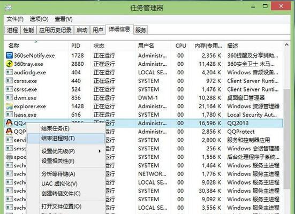
Task: Click the smss process icon
Action: 9,148
